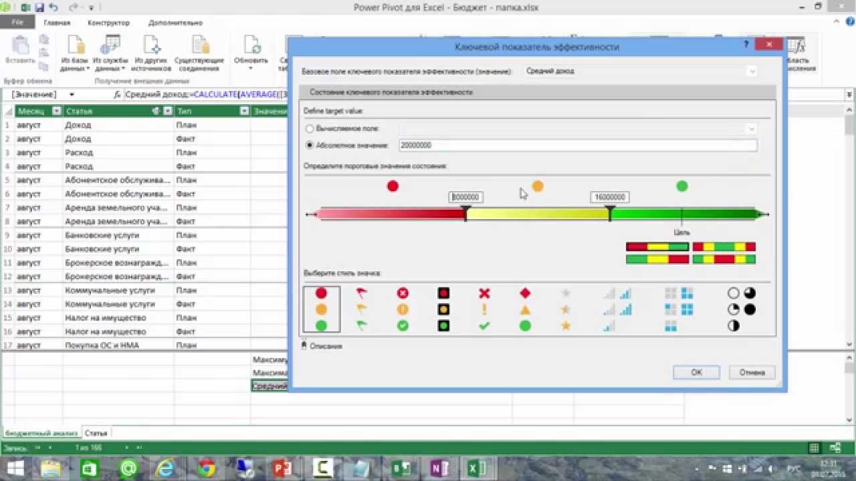The image size is (856, 481).
Task: Click the Undo arrow in title bar
Action: point(54,7)
